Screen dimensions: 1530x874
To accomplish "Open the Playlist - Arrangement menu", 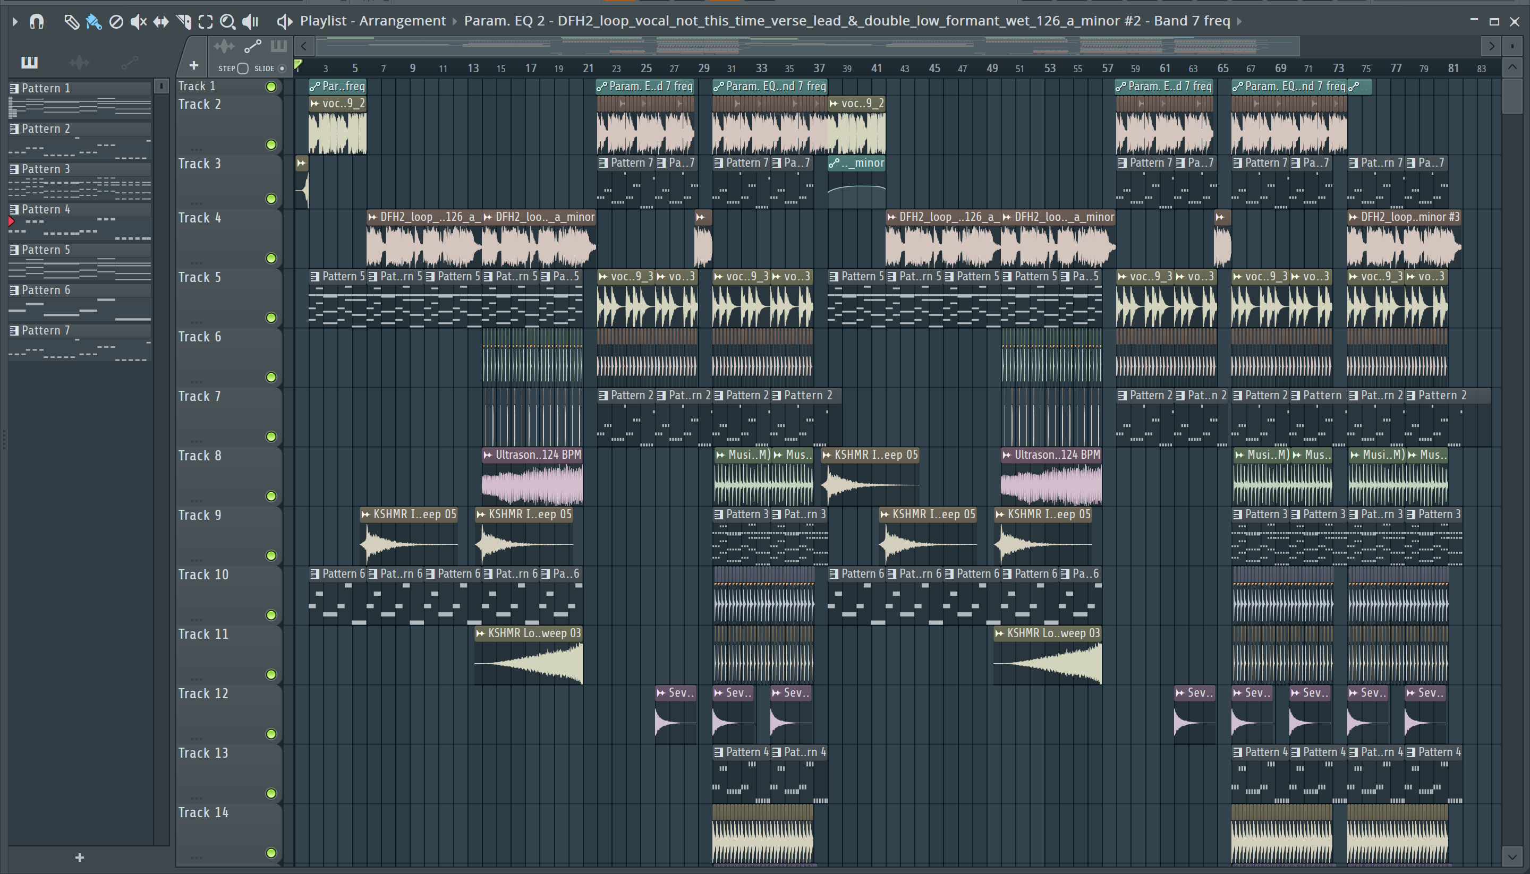I will (373, 21).
